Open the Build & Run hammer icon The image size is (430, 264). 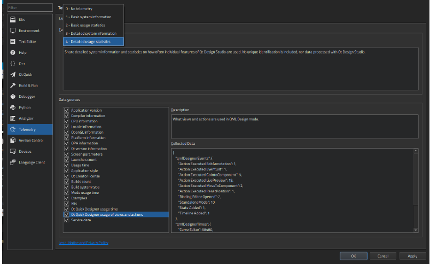(x=13, y=86)
